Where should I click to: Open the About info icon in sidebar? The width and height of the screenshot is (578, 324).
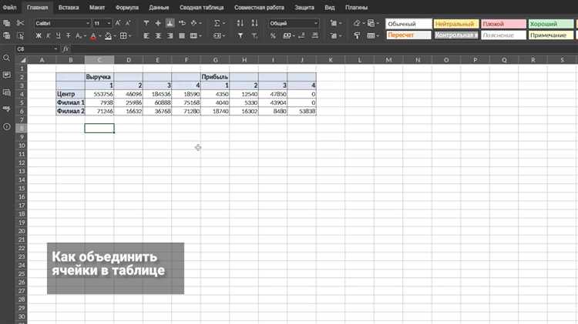tap(6, 127)
